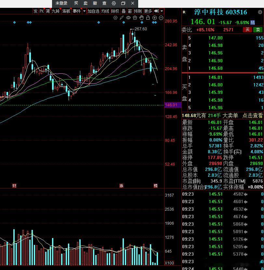This screenshot has height=270, width=264.
Task: Click the restore window icon in trading bar
Action: tap(123, 3)
